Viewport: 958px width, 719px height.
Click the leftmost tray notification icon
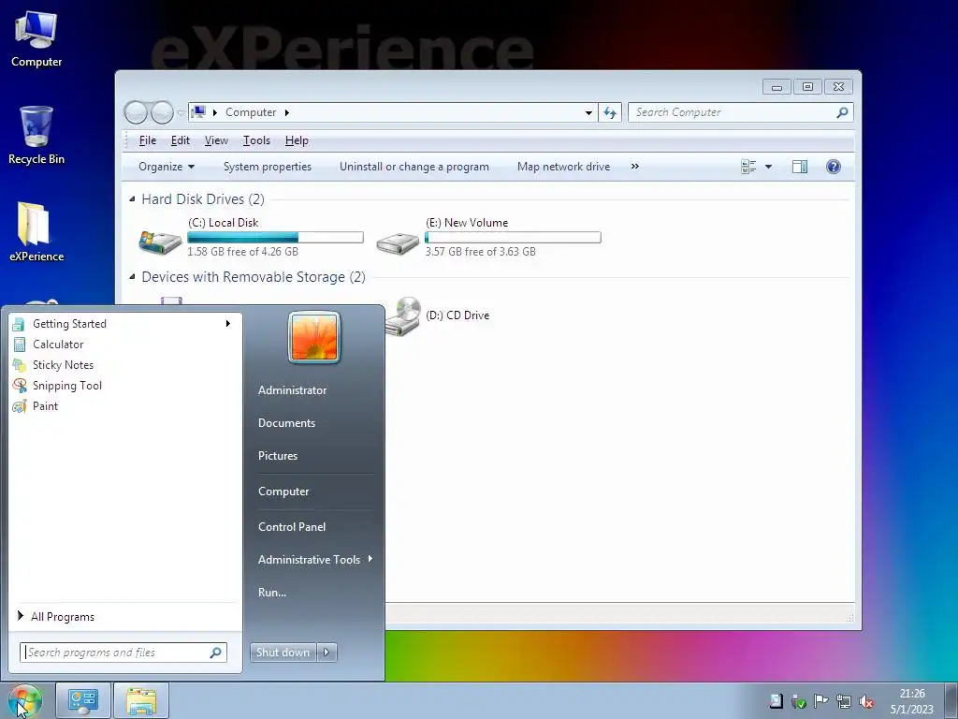(776, 701)
